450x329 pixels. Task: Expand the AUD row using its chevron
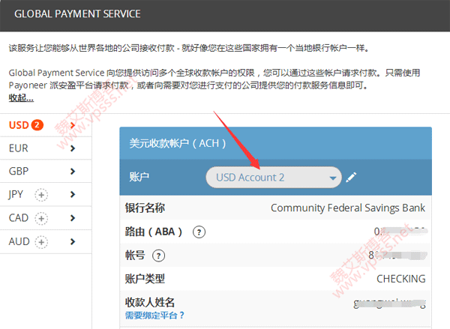tap(72, 241)
